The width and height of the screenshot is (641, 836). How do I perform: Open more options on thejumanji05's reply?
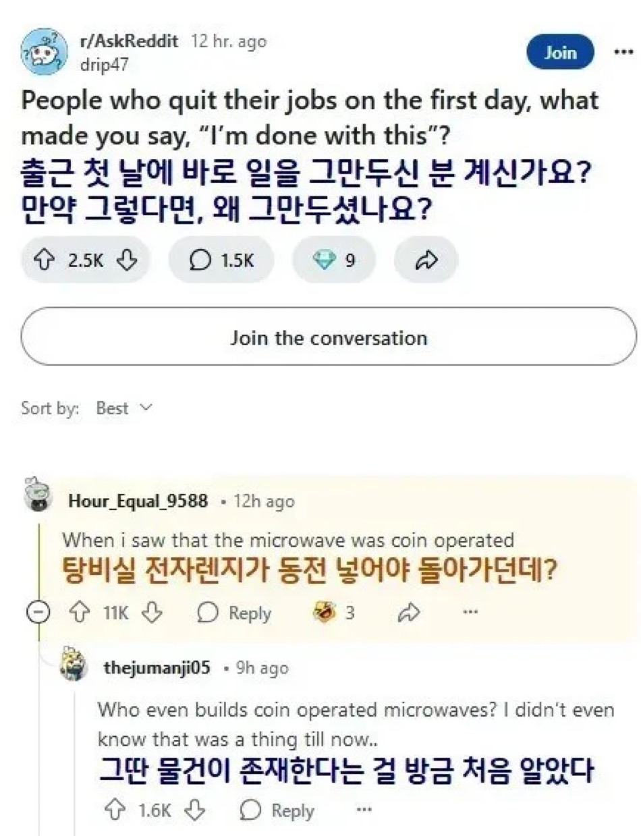click(x=364, y=810)
